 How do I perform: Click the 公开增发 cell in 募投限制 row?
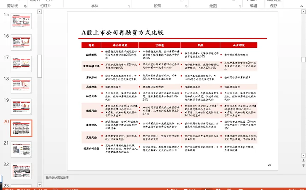pos(239,77)
